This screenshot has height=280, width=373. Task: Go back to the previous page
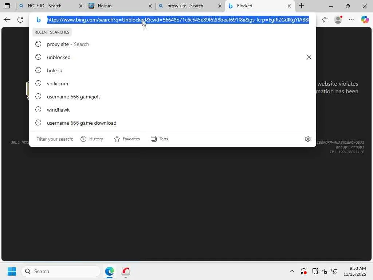[x=7, y=20]
